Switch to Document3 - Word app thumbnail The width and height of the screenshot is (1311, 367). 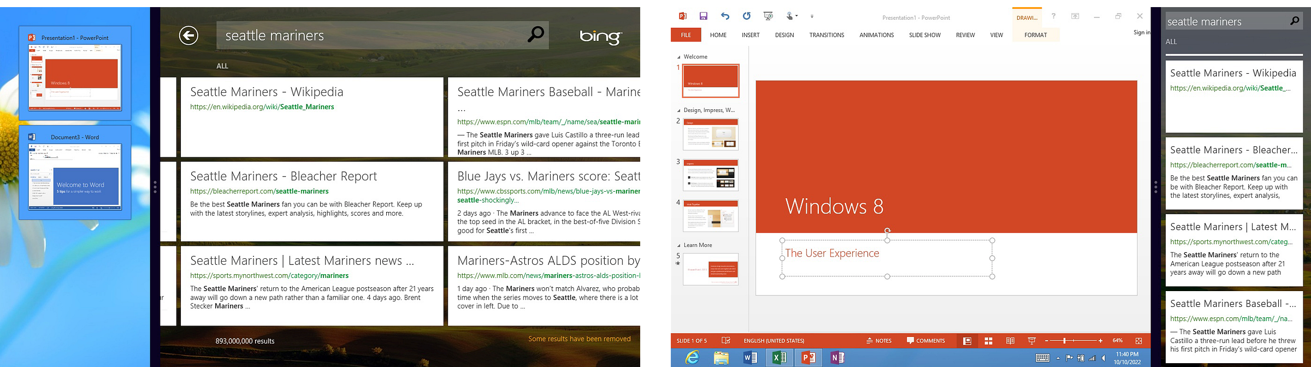[75, 173]
